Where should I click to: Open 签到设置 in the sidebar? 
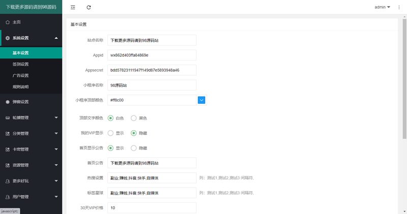pos(20,64)
